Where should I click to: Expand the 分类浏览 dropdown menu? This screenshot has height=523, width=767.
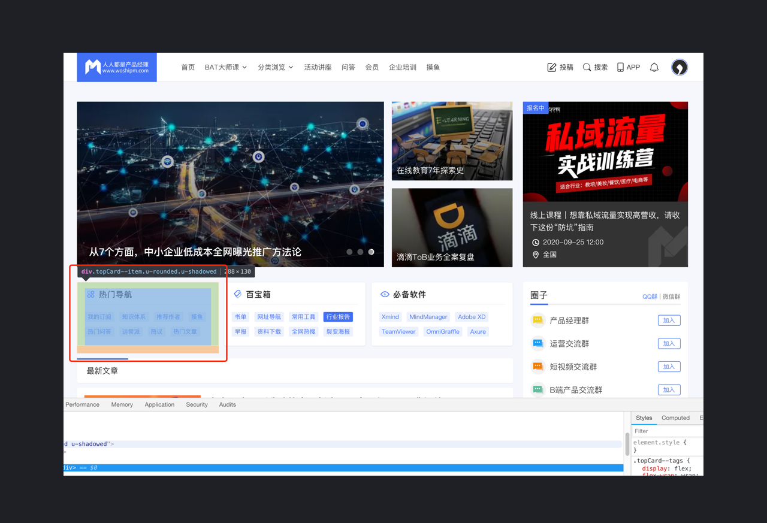point(276,67)
